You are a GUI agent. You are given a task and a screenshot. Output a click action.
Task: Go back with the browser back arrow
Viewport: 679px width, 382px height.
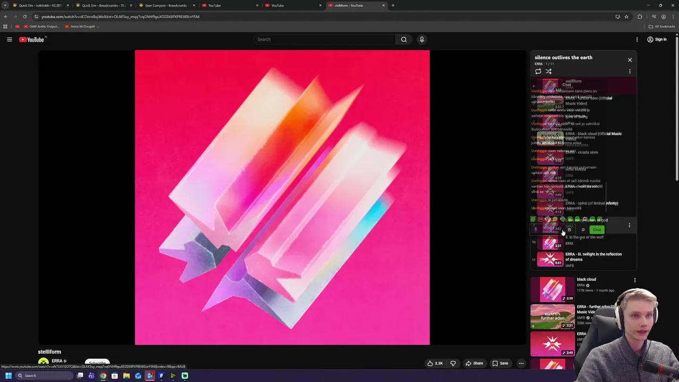coord(6,16)
